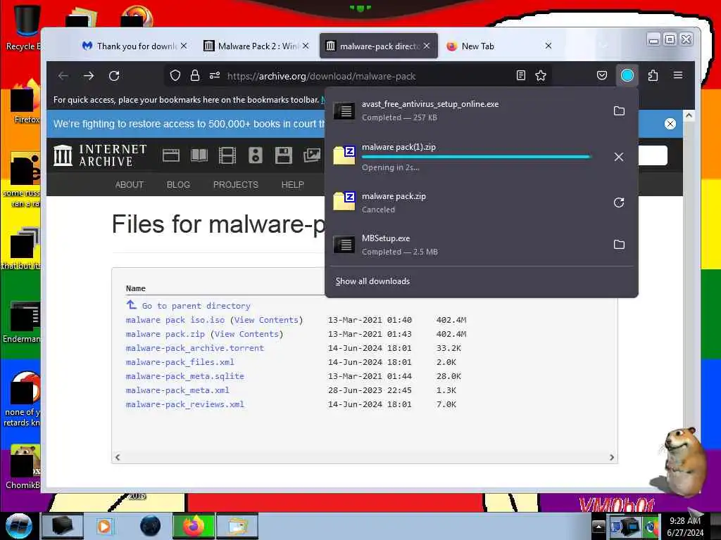Show hidden system tray icons
The width and height of the screenshot is (721, 540).
(x=598, y=526)
